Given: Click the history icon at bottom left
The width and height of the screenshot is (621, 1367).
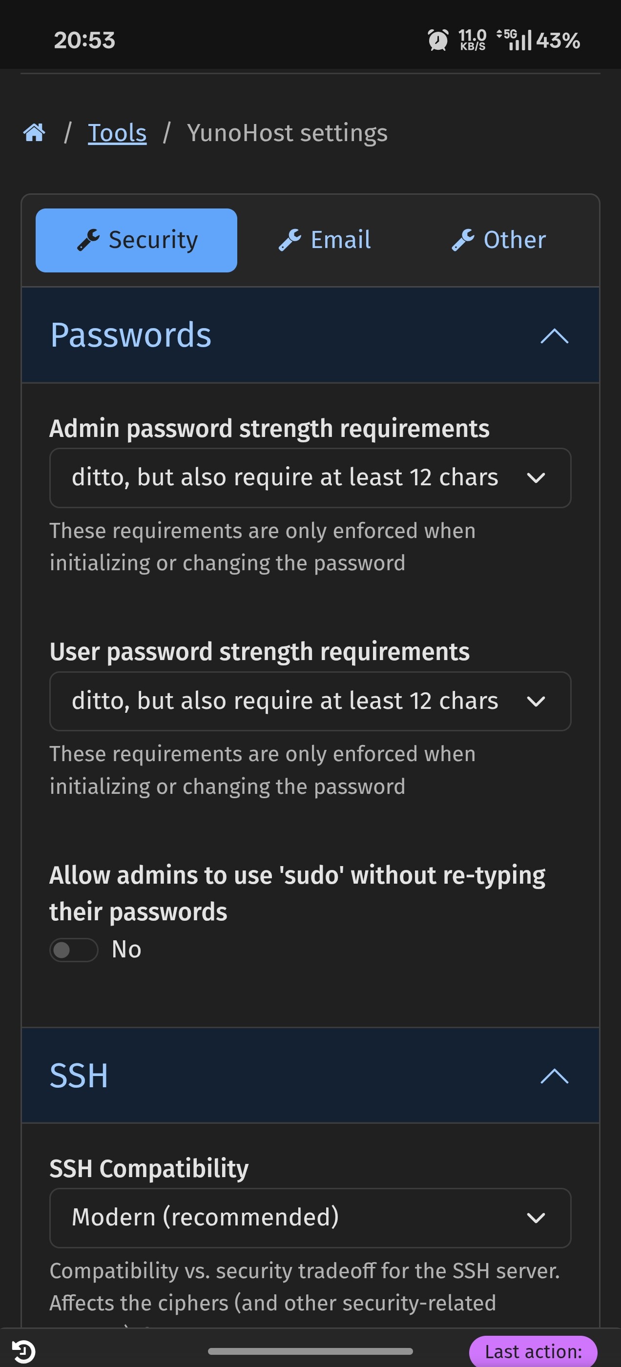Looking at the screenshot, I should (23, 1350).
